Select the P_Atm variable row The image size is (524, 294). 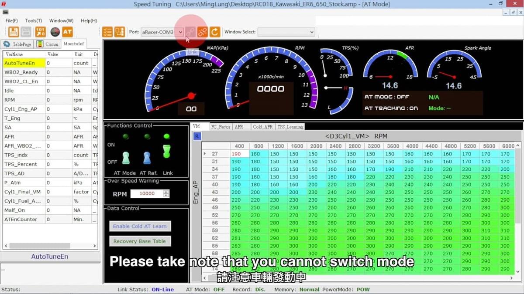point(50,182)
